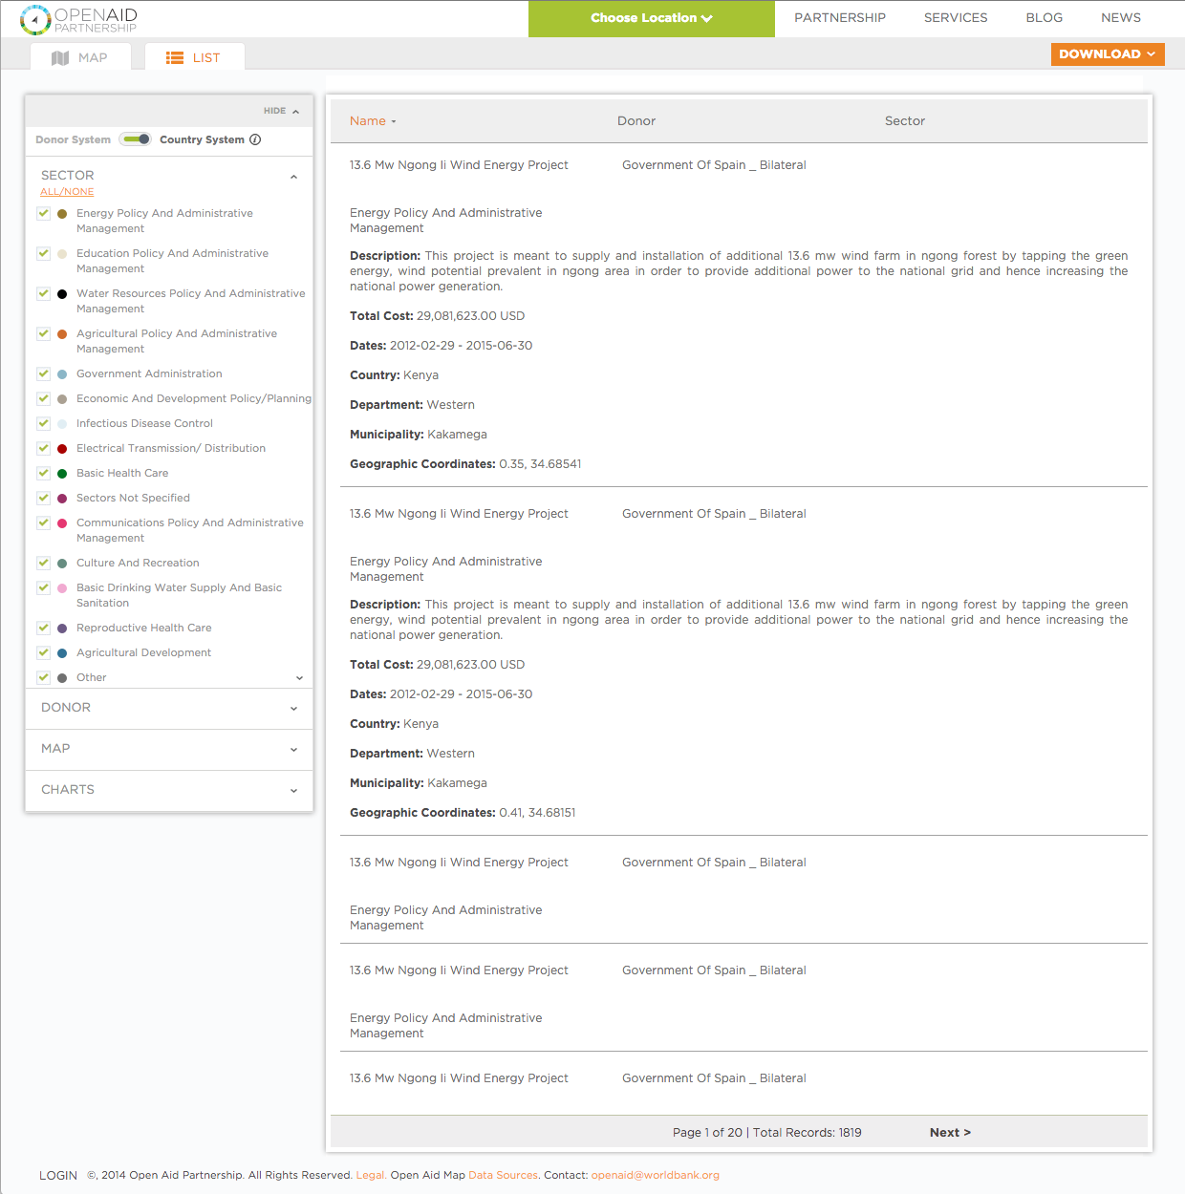Image resolution: width=1185 pixels, height=1194 pixels.
Task: Click Sector column header
Action: click(905, 121)
